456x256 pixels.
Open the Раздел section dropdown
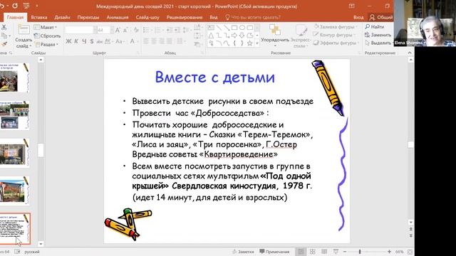pos(46,44)
